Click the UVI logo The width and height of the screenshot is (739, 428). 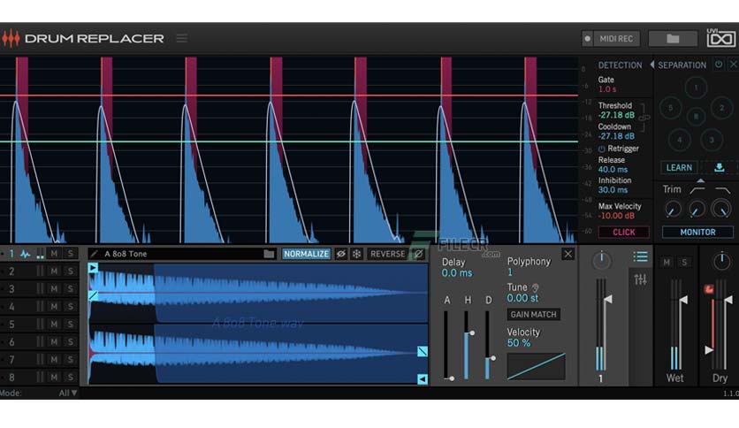(x=720, y=38)
